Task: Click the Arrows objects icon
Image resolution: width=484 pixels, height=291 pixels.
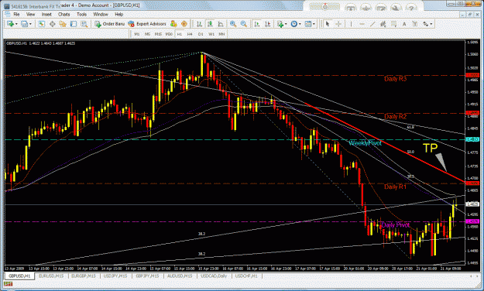Action: pyautogui.click(x=425, y=24)
